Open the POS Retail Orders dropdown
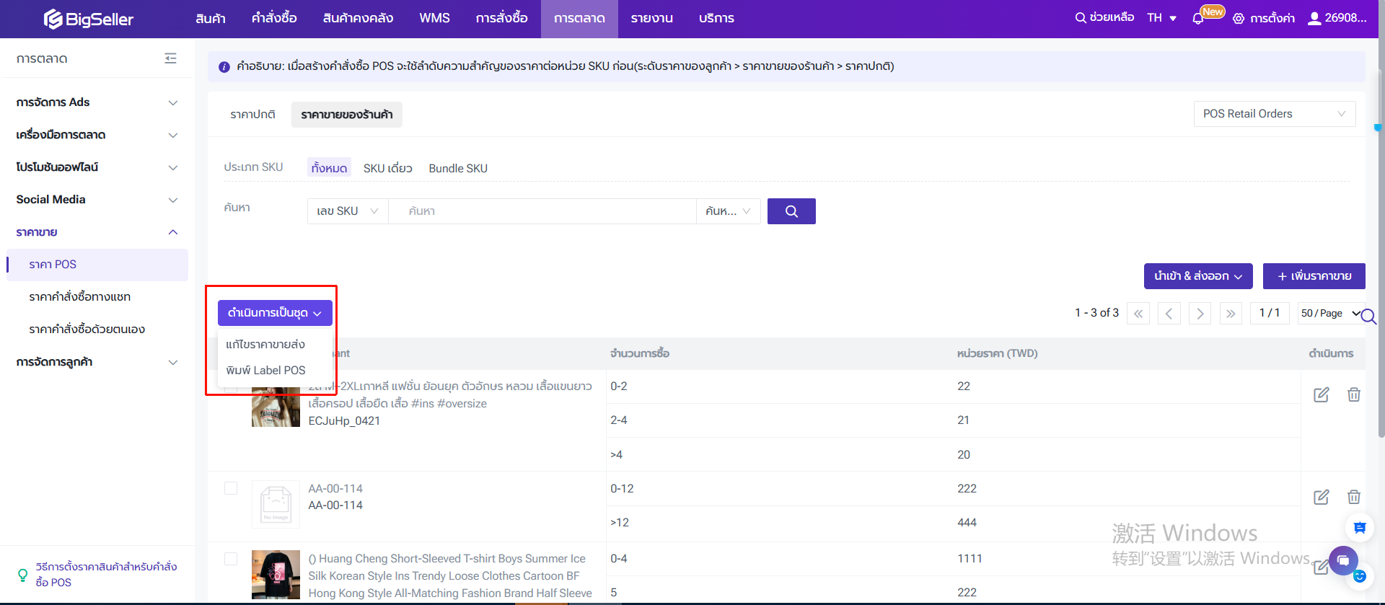The image size is (1385, 605). (1274, 114)
